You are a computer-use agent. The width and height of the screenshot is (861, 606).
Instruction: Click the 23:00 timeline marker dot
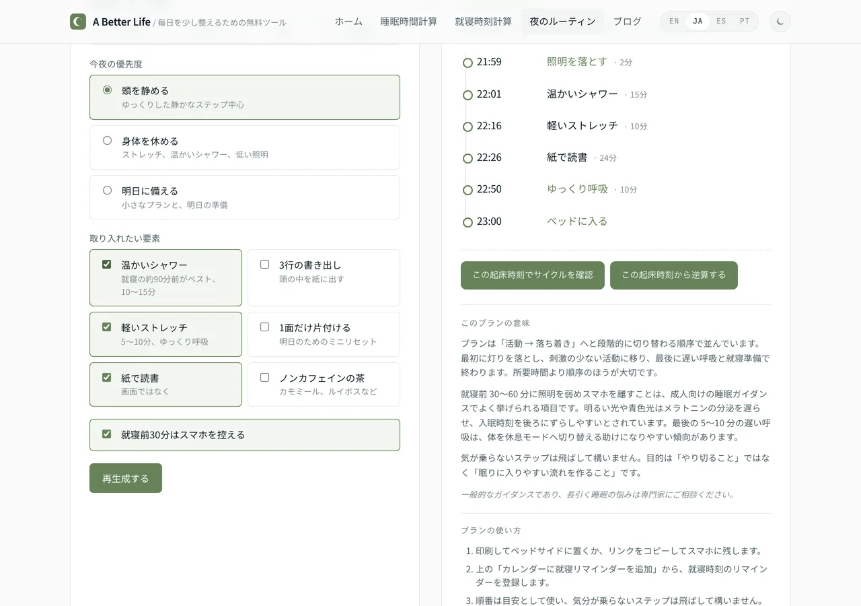pos(467,222)
